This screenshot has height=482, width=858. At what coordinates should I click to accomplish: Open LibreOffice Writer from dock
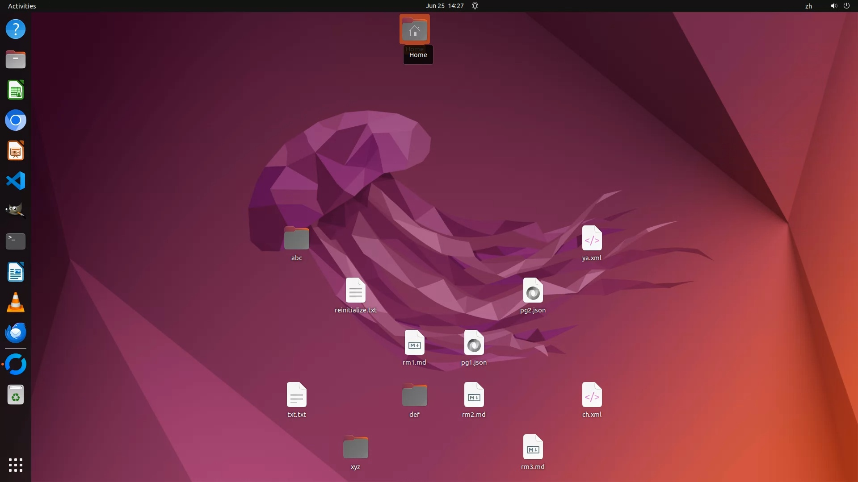pyautogui.click(x=16, y=272)
